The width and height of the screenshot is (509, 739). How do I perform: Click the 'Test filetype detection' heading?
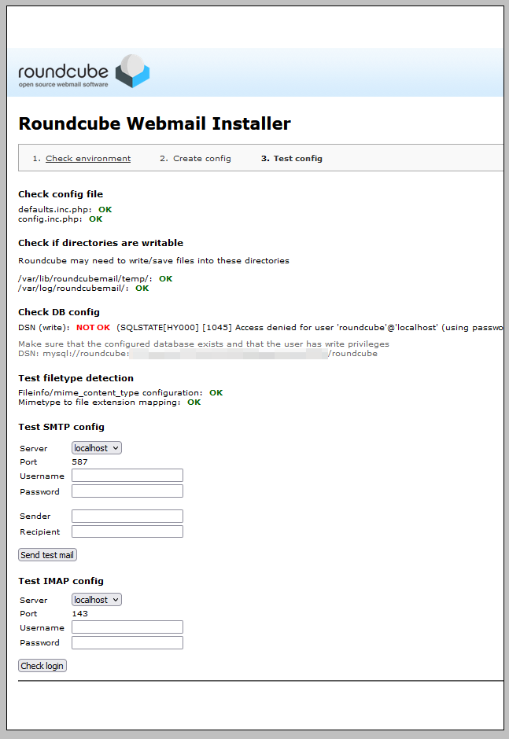[x=76, y=378]
